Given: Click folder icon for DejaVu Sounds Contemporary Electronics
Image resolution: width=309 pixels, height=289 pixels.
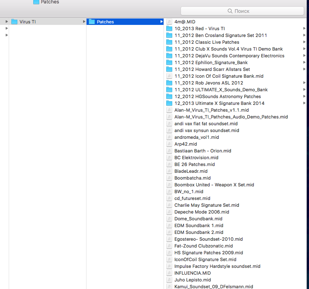Looking at the screenshot, I should [169, 56].
